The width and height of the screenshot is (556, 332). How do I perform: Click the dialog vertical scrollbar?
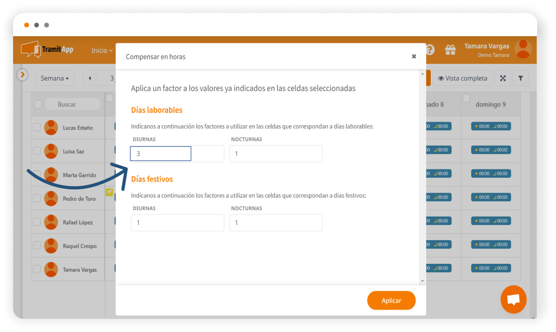[422, 177]
